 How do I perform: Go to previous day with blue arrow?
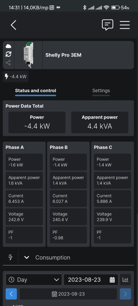point(11,294)
